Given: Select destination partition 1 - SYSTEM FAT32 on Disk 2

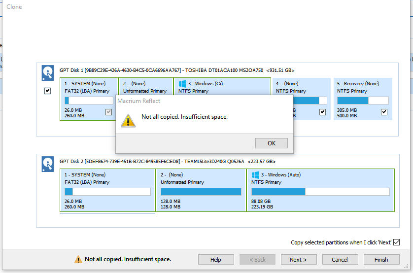Looking at the screenshot, I should (x=107, y=190).
